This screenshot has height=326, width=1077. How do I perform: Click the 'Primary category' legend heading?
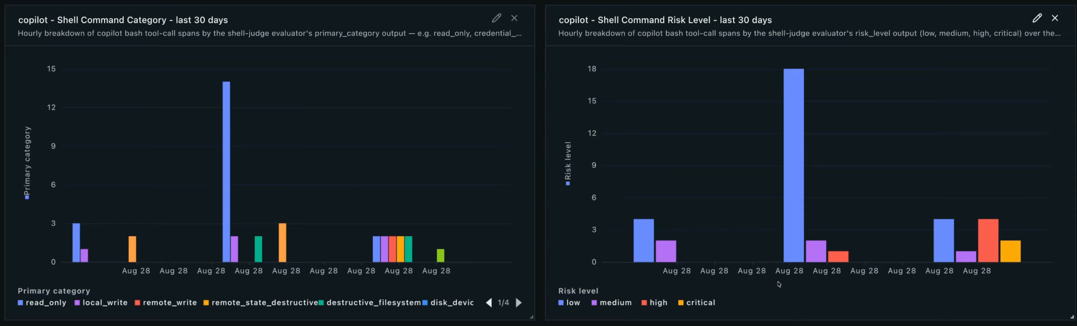click(x=54, y=291)
